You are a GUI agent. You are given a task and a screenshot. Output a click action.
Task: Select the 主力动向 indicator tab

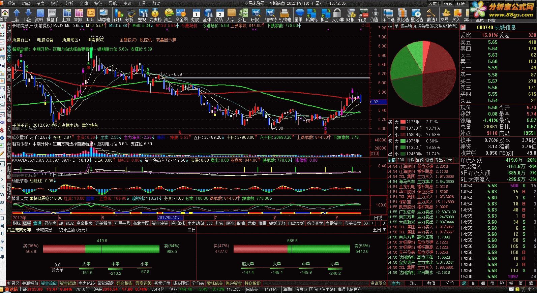click(x=196, y=223)
